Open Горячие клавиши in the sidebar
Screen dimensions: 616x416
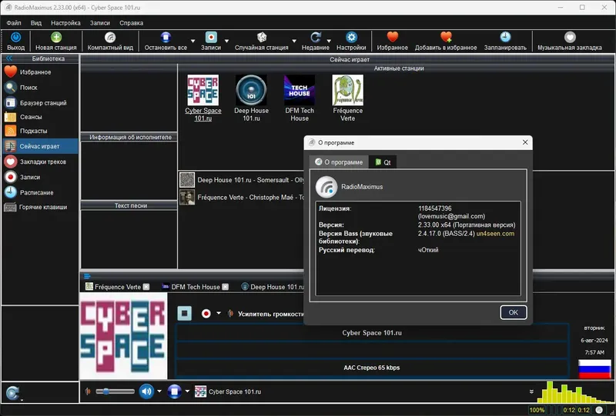(x=40, y=207)
